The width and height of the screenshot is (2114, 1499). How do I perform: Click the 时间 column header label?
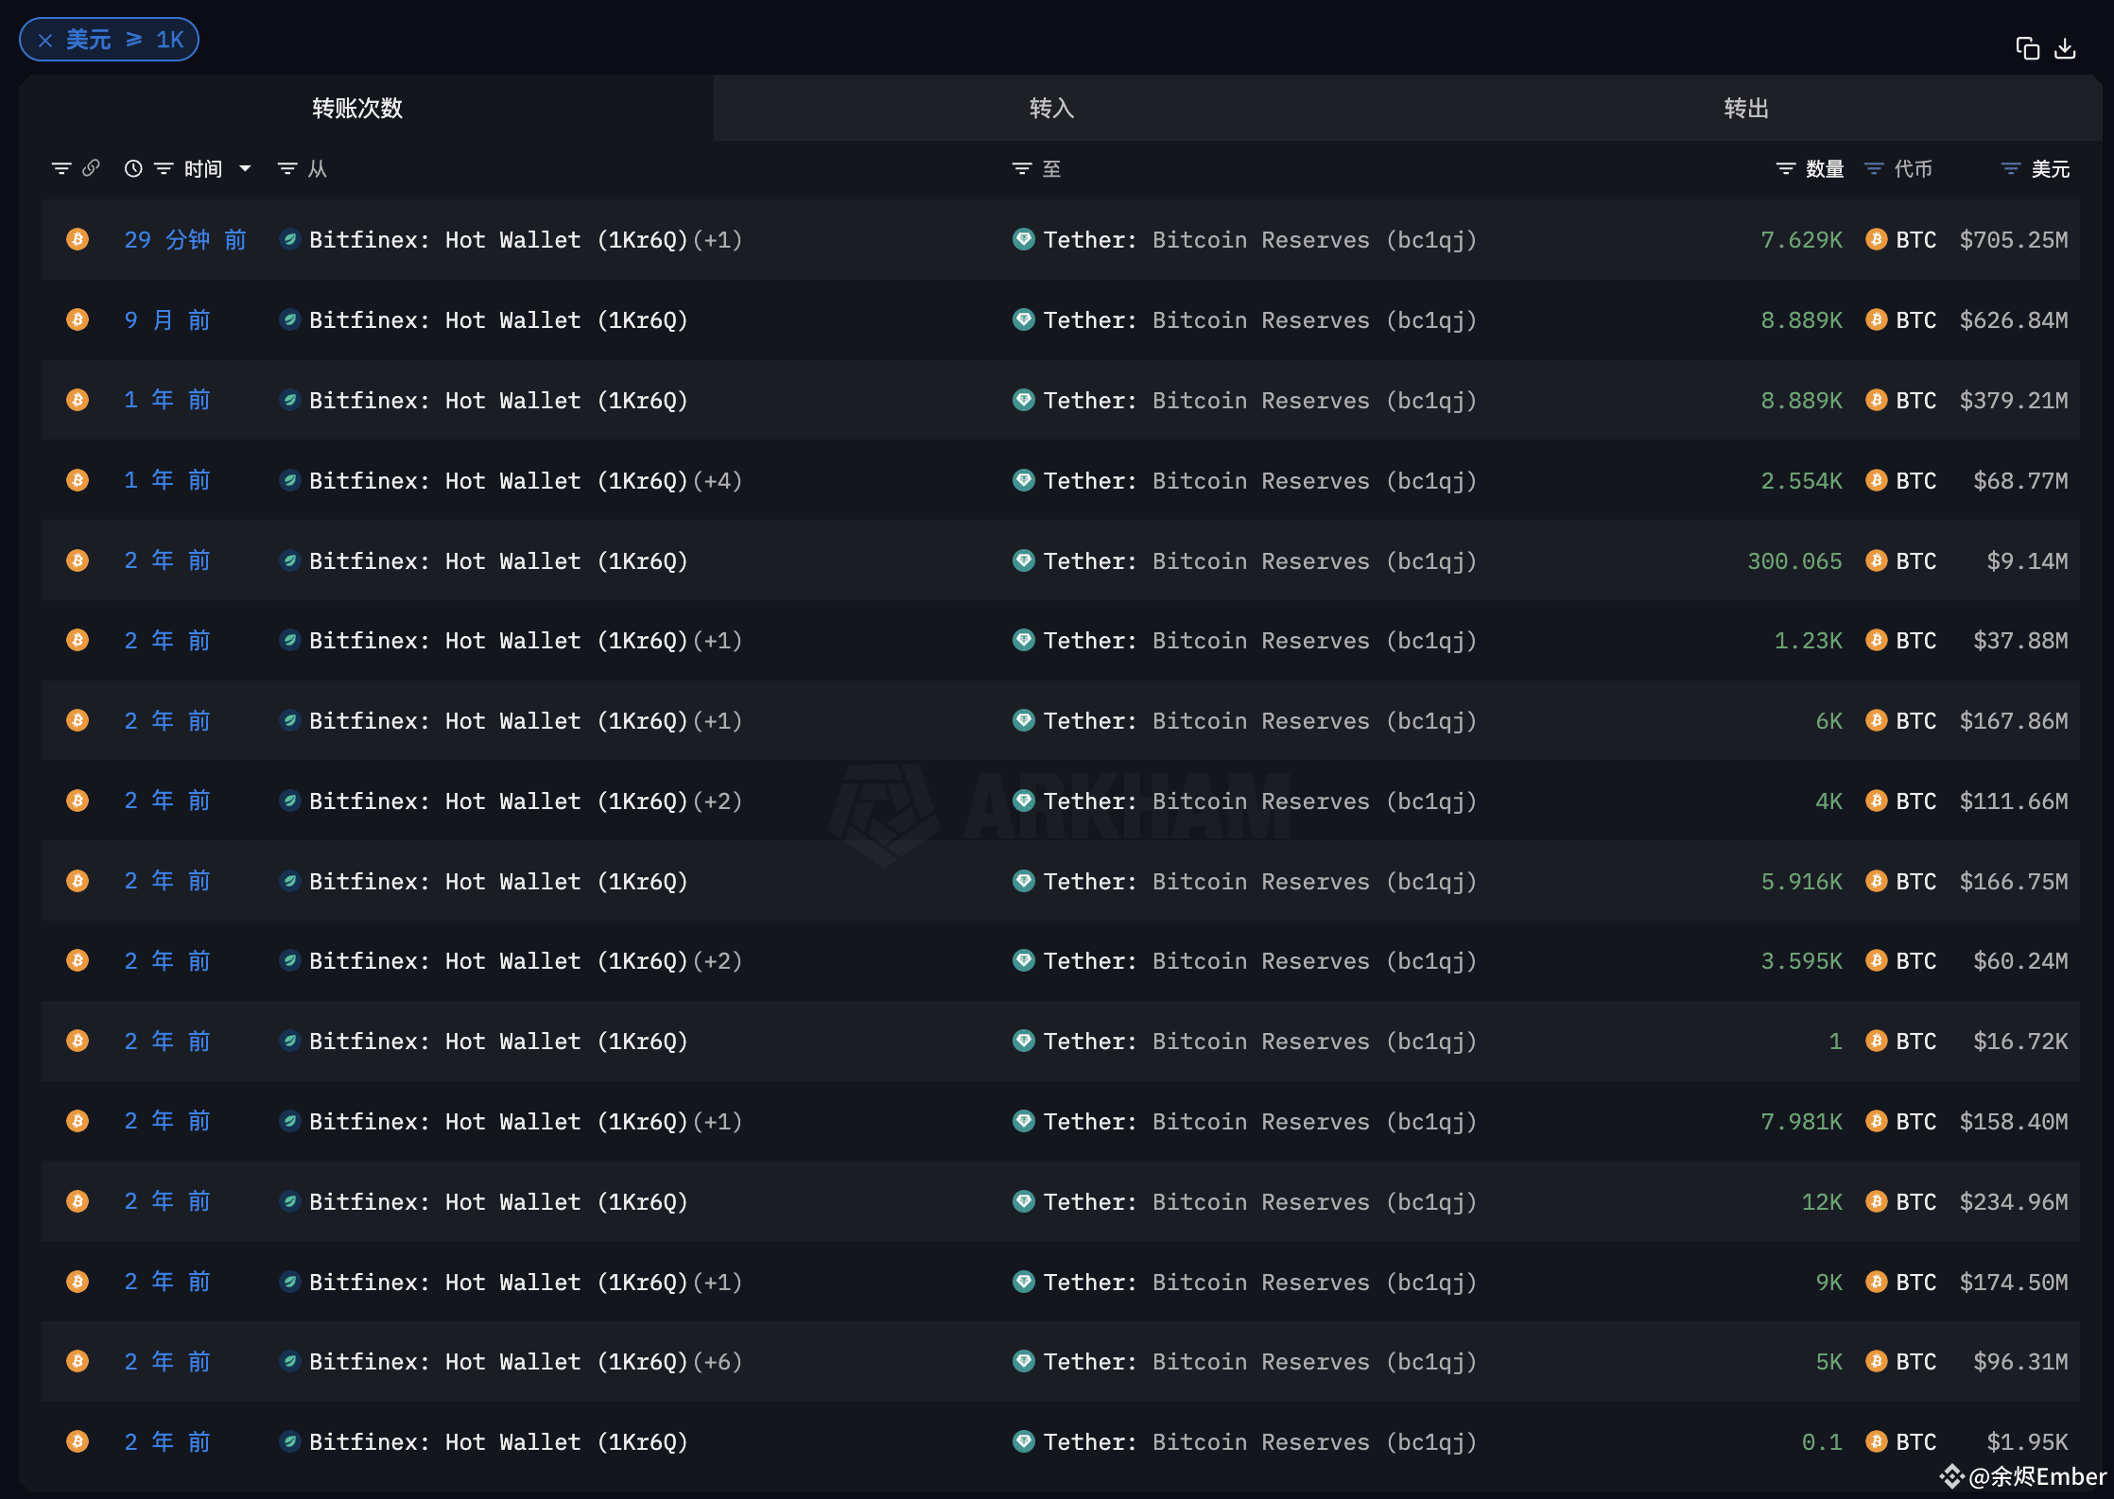[203, 168]
